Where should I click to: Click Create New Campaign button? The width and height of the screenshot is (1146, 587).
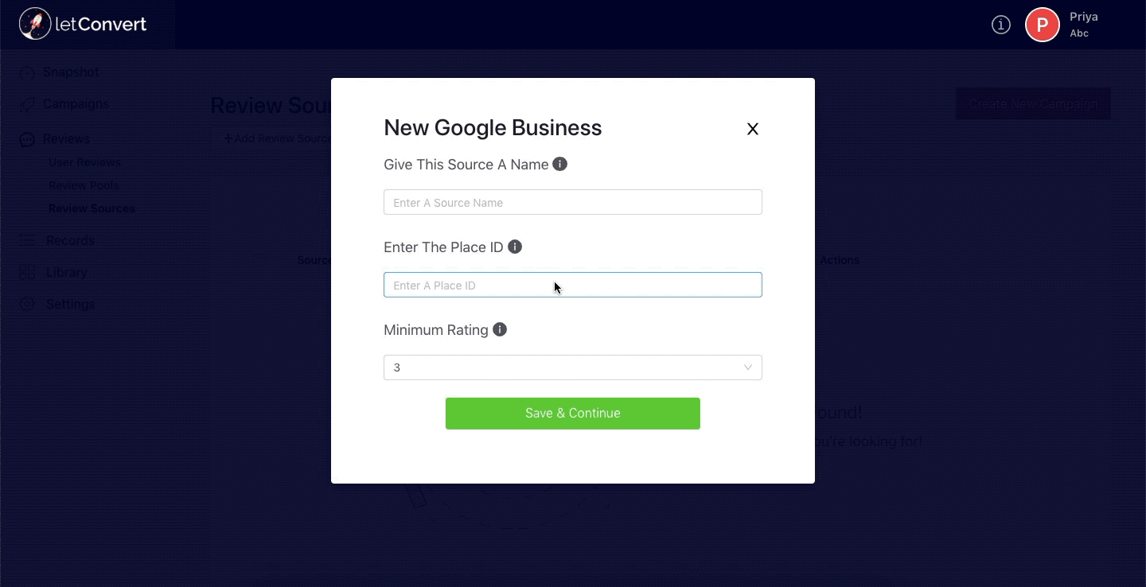click(1033, 103)
